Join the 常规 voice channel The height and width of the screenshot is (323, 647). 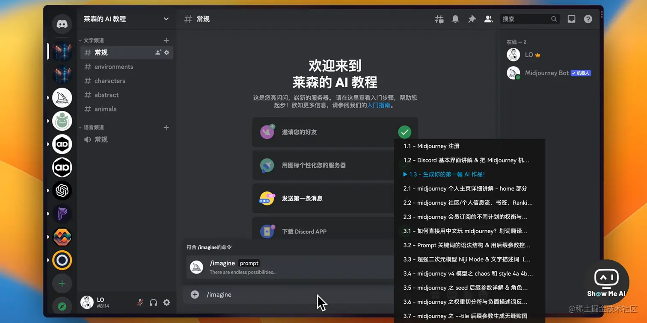tap(127, 140)
